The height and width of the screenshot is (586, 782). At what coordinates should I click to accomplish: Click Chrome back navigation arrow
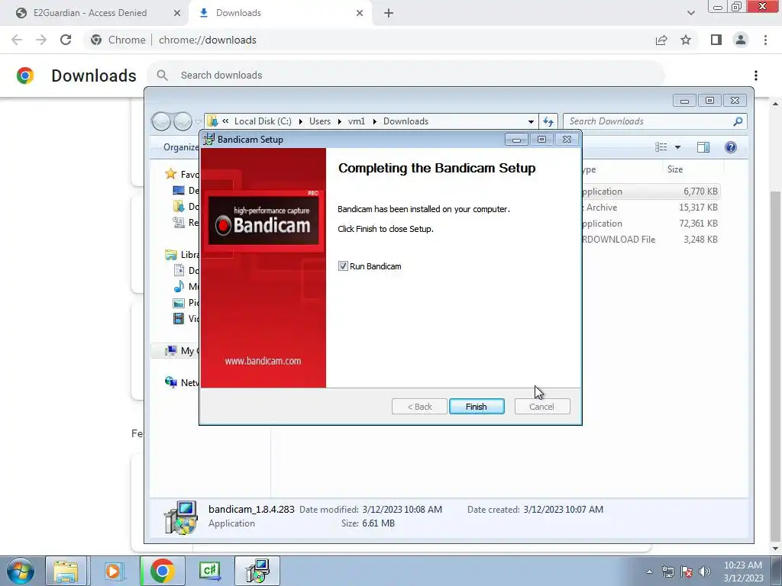pyautogui.click(x=17, y=40)
